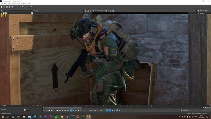211x119 pixels.
Task: Expand the timecode format dropdown arrow
Action: tap(192, 110)
